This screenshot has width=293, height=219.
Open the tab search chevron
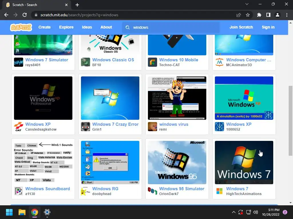click(x=247, y=4)
